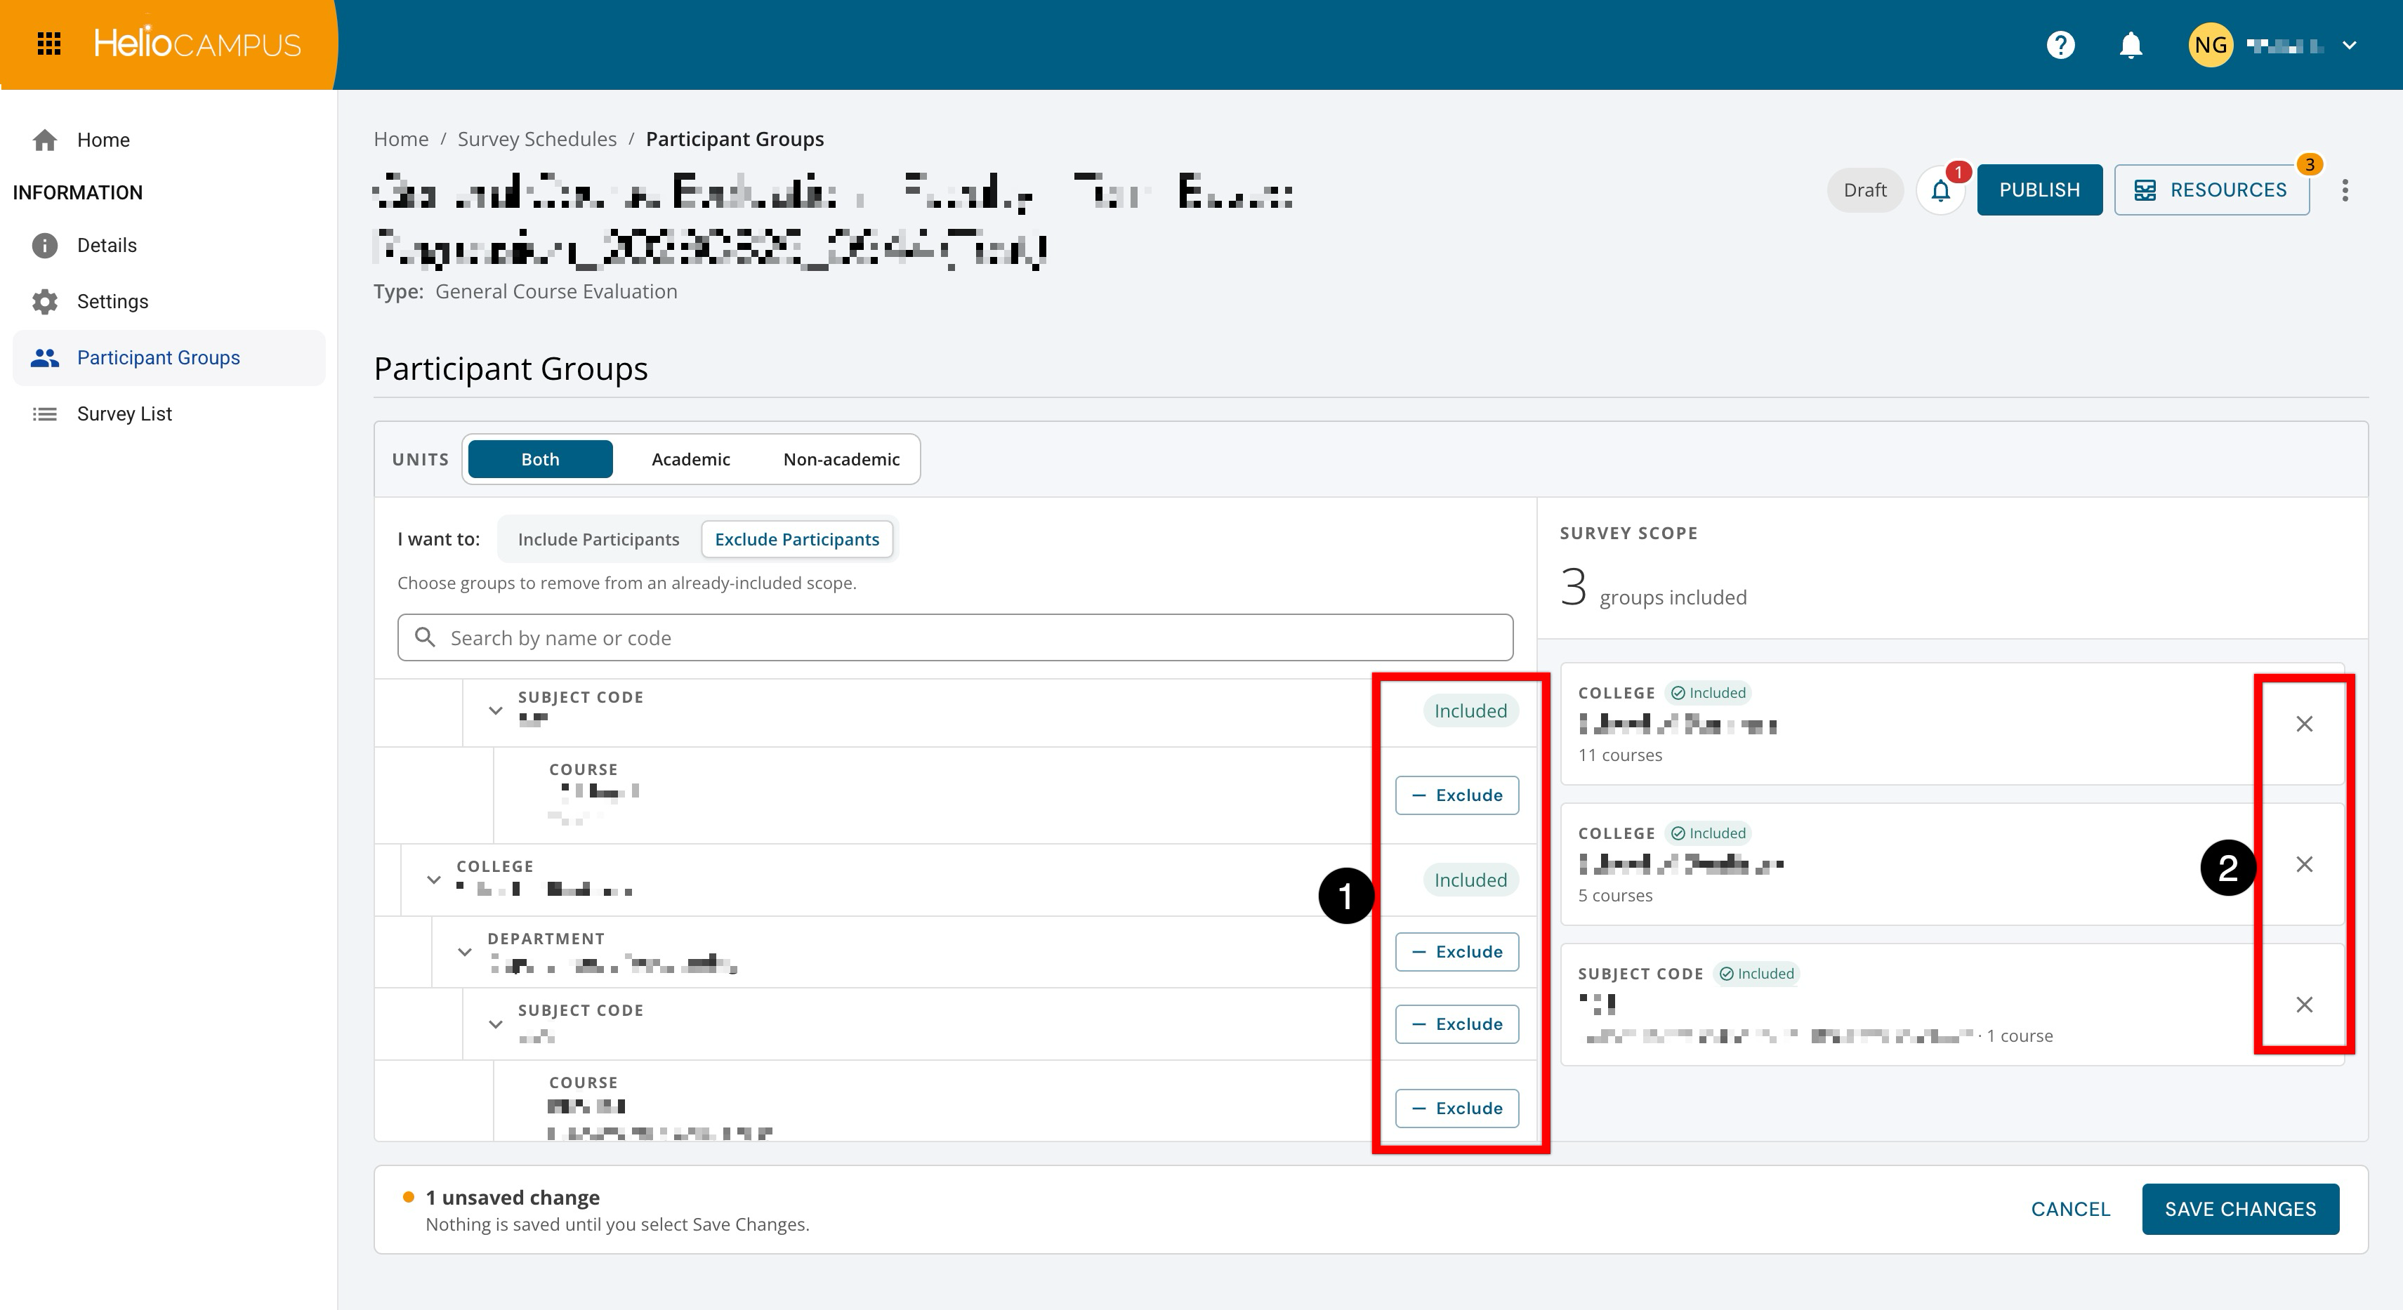Screen dimensions: 2403x1310
Task: Choose Include Participants mode
Action: click(598, 539)
